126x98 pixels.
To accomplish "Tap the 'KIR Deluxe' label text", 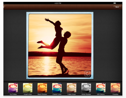I will (101, 94).
